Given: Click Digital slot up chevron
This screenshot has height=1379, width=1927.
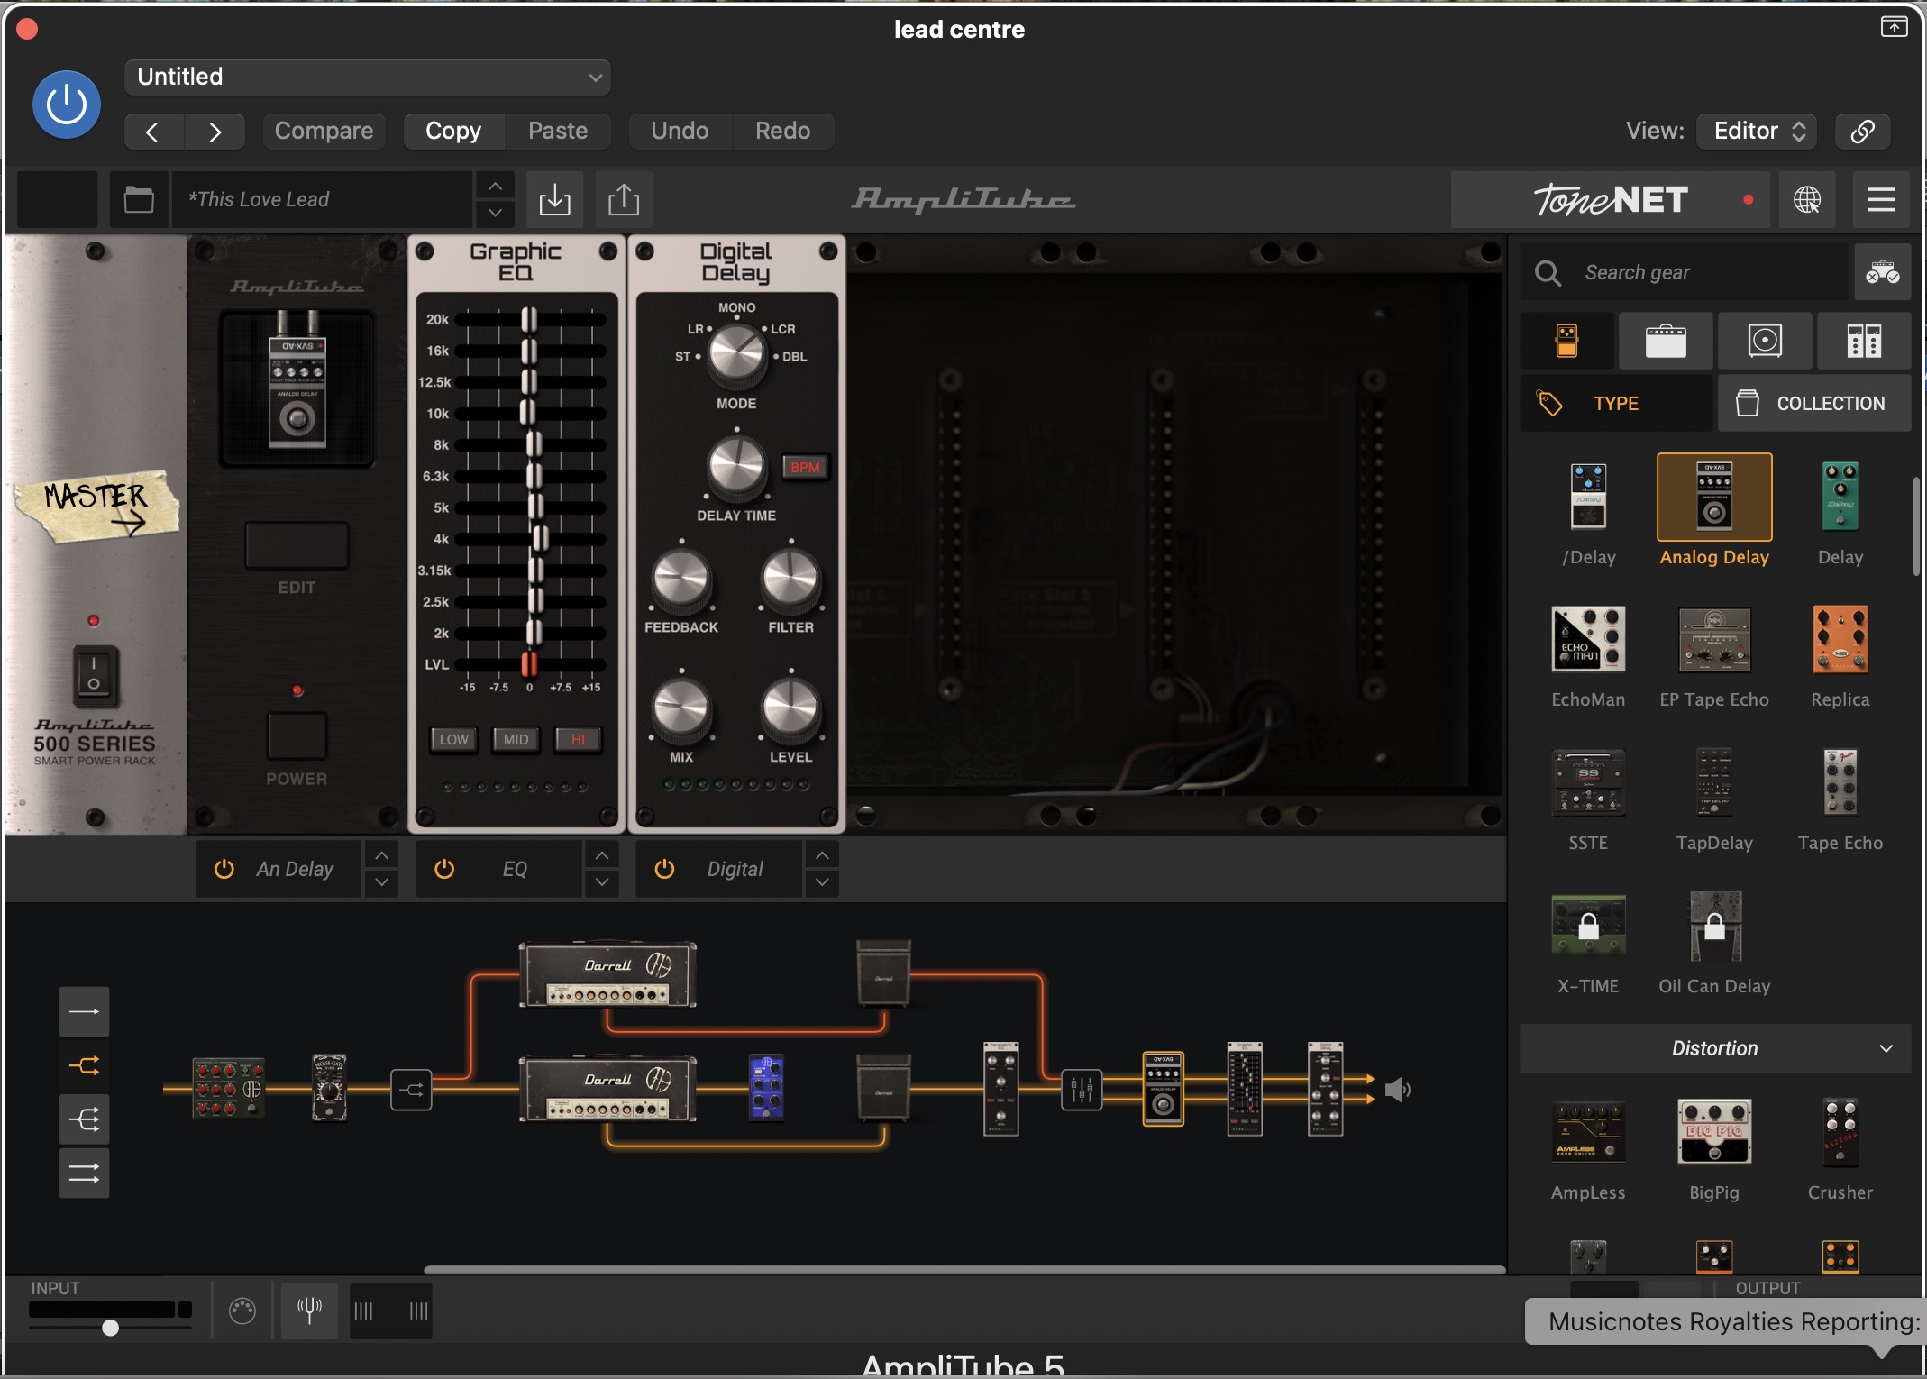Looking at the screenshot, I should click(822, 854).
